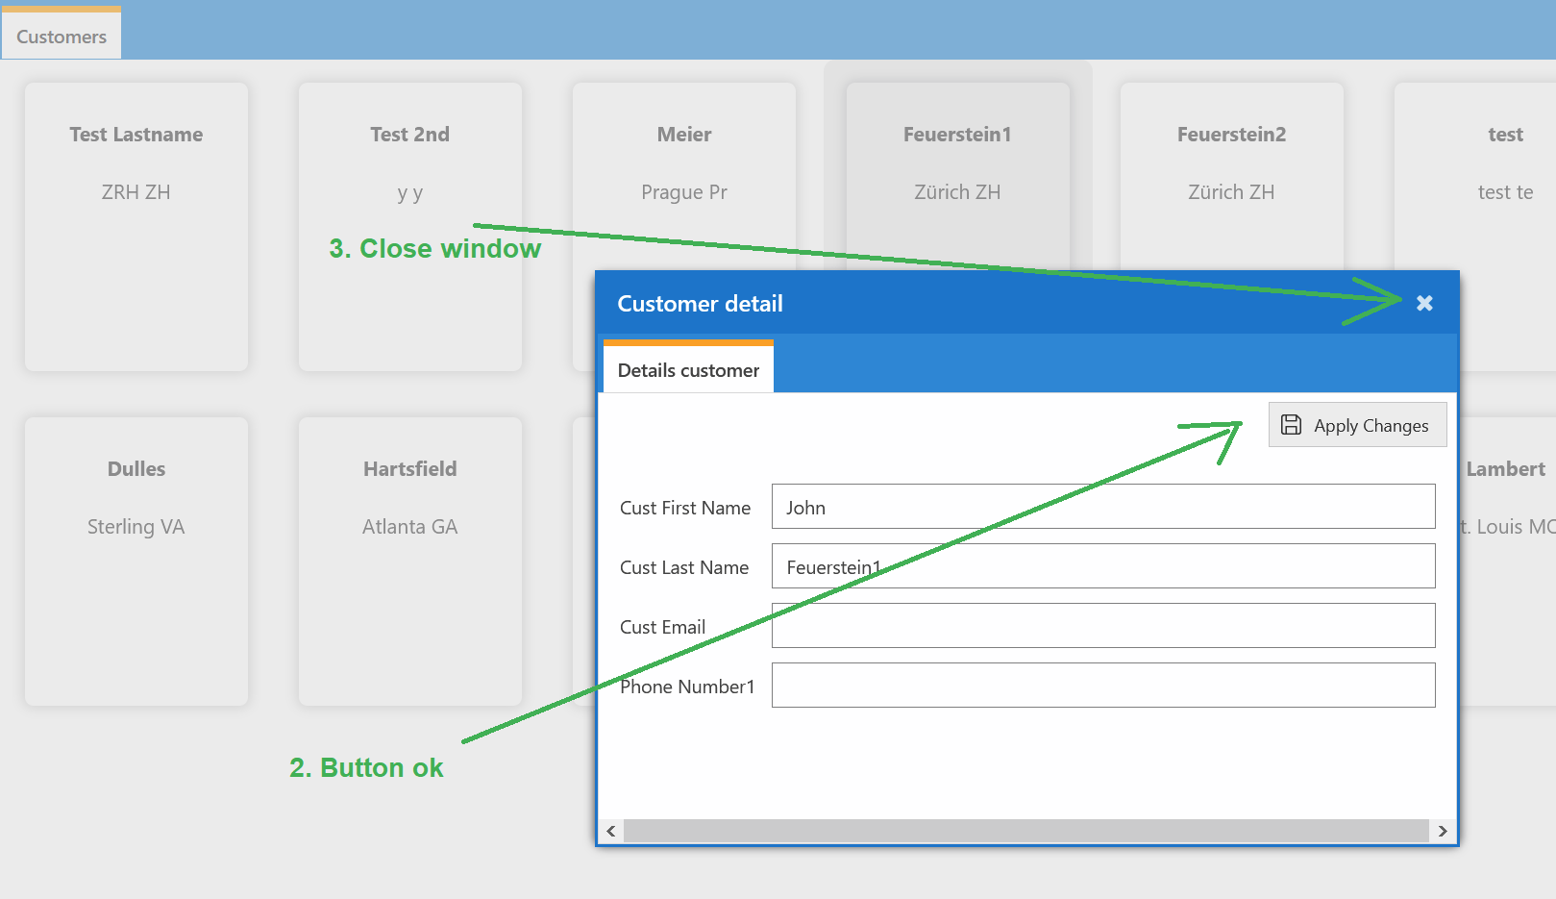Click the Cust Email input field
The height and width of the screenshot is (899, 1556).
(1102, 625)
